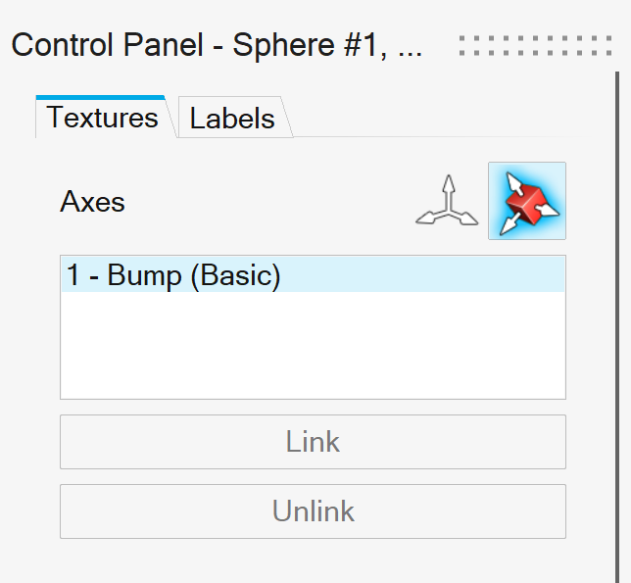This screenshot has height=583, width=631.
Task: Enable the outline three-arrow axes mode
Action: point(447,201)
